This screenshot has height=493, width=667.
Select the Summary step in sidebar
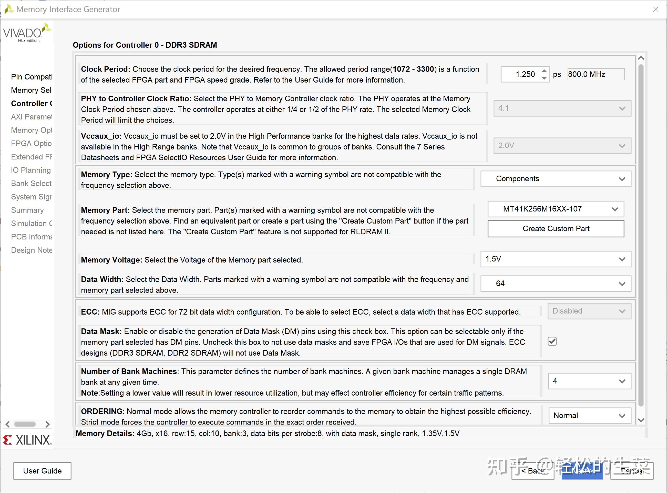pyautogui.click(x=27, y=210)
